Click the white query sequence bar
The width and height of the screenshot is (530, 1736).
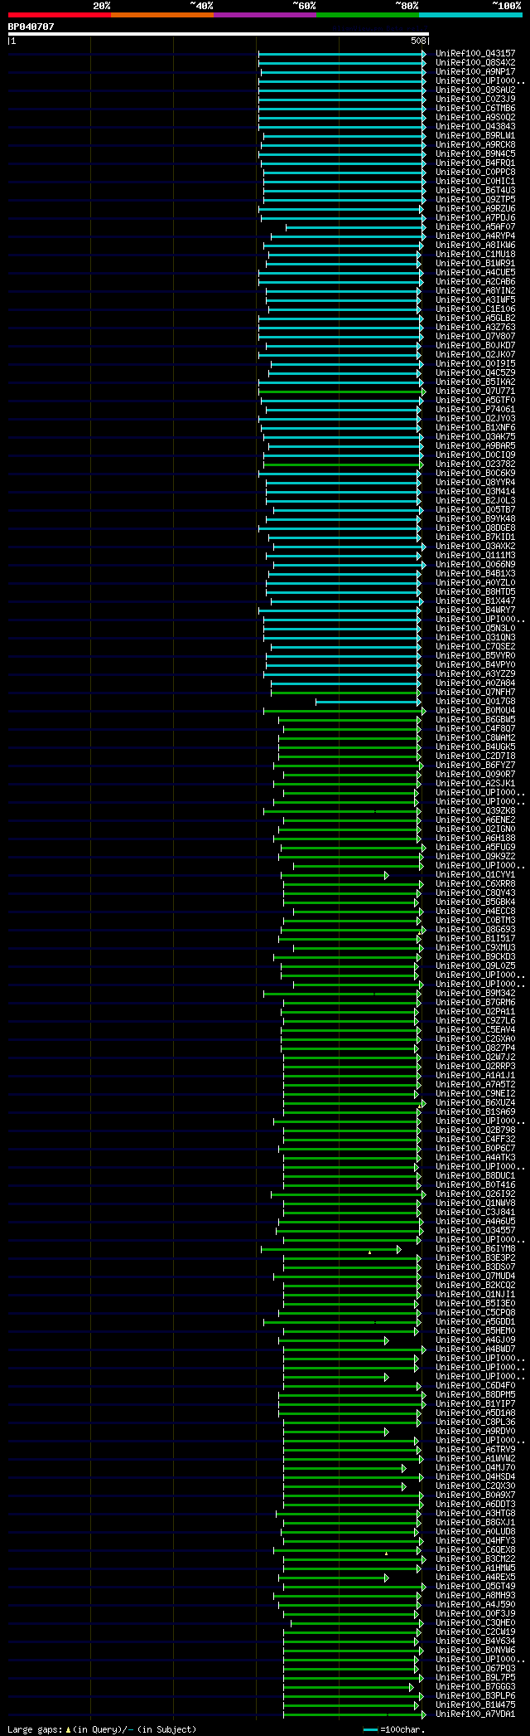(x=219, y=34)
